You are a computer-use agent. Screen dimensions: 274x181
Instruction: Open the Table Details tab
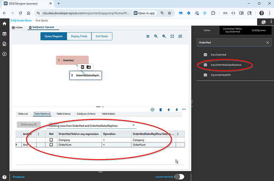point(108,114)
